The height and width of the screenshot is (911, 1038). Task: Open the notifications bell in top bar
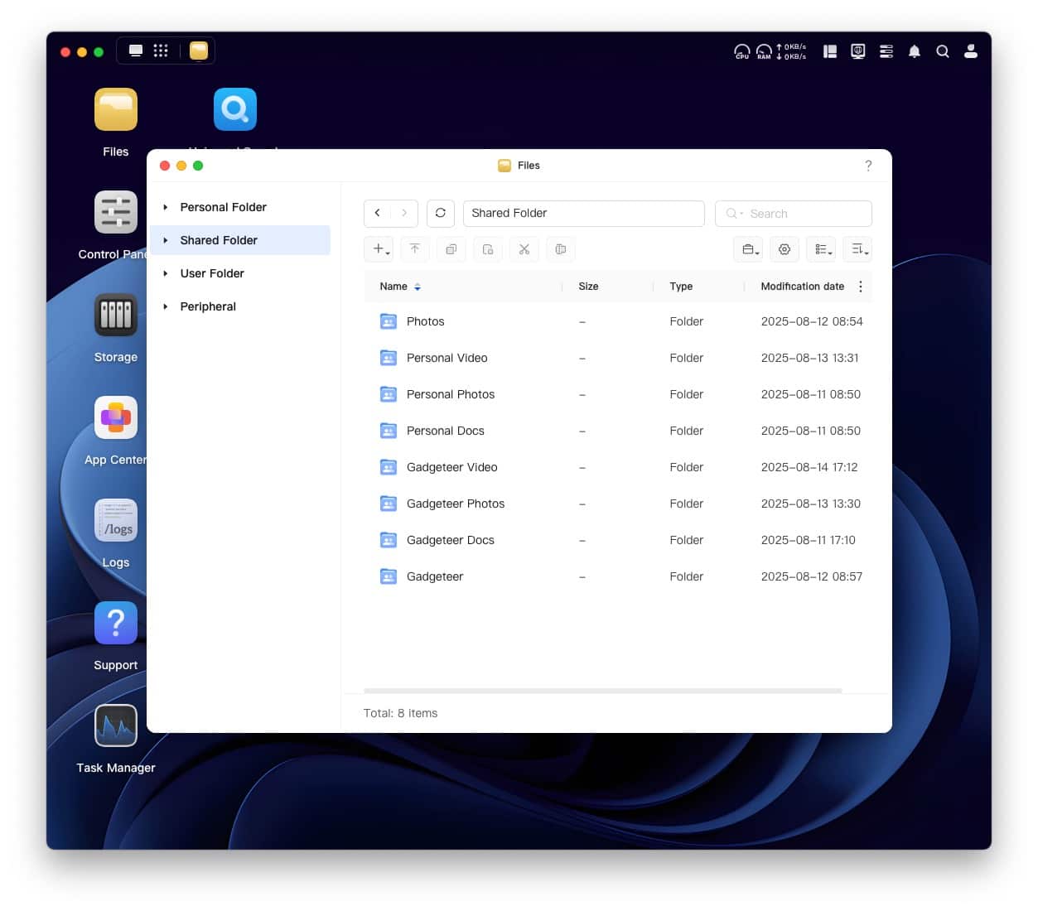(915, 51)
